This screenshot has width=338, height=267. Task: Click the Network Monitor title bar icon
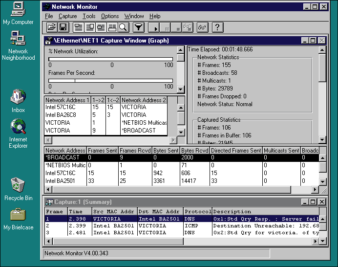(47, 7)
